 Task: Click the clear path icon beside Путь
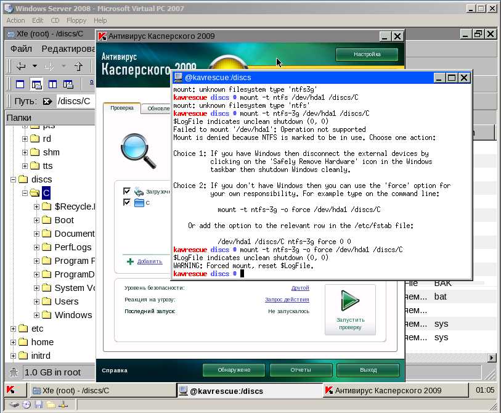[x=47, y=101]
